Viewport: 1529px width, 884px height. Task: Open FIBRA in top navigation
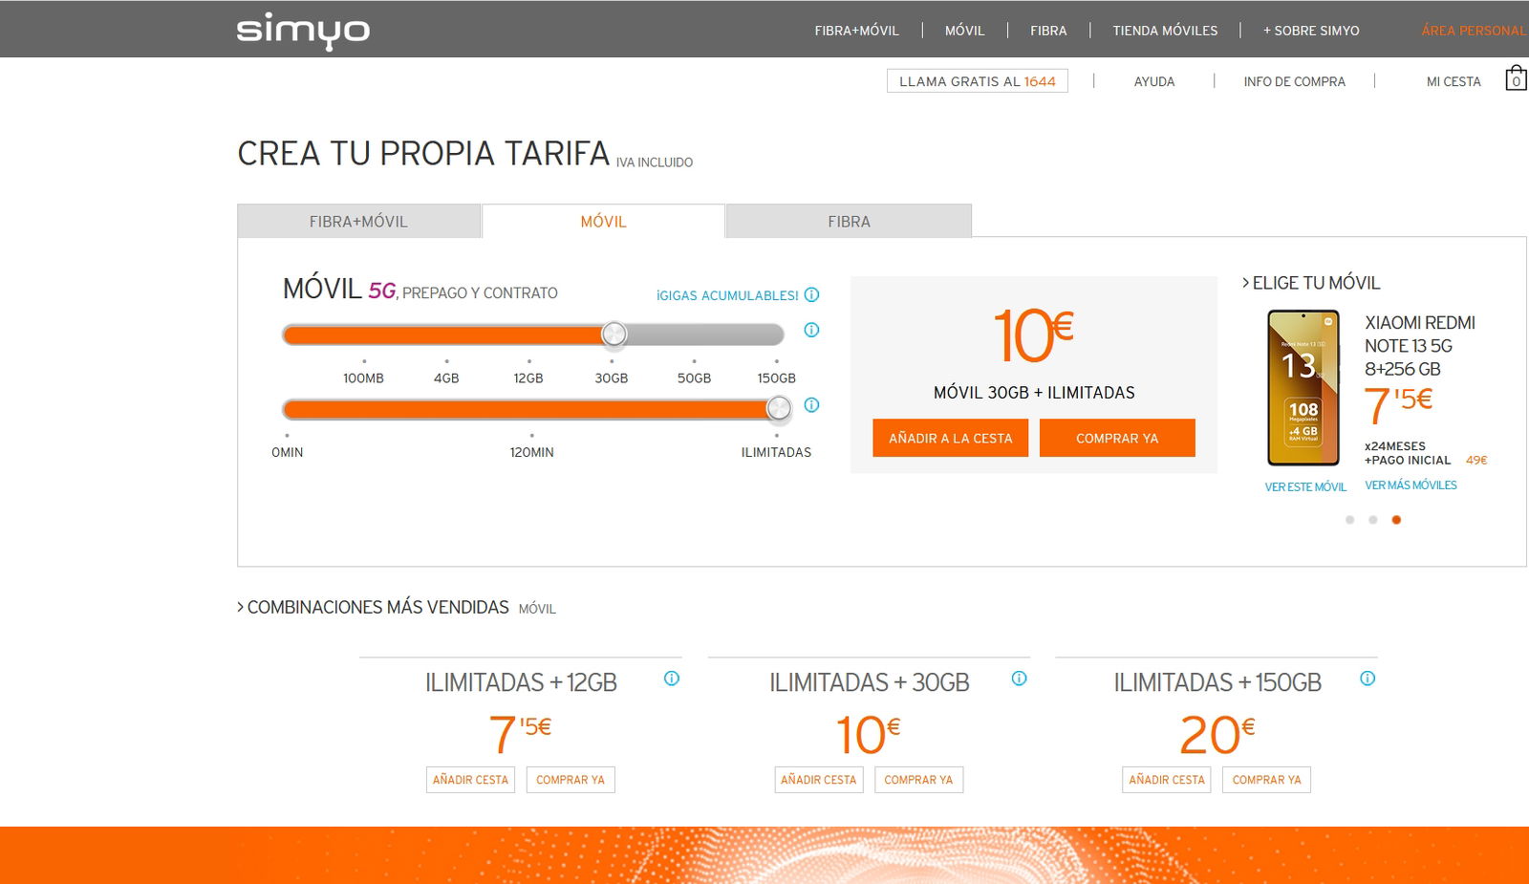click(x=1048, y=31)
